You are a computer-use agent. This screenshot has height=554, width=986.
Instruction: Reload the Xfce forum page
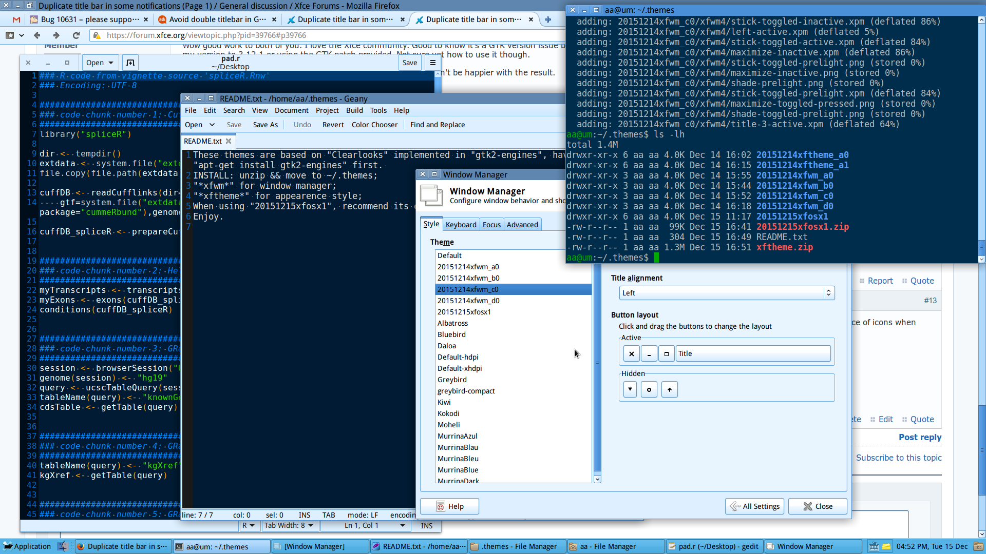[76, 35]
